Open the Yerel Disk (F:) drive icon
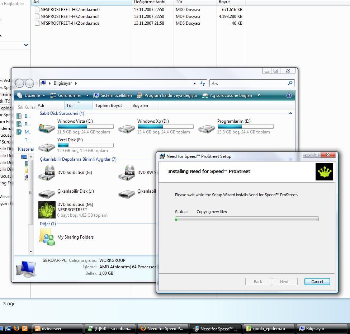This screenshot has width=350, height=334. pyautogui.click(x=47, y=147)
